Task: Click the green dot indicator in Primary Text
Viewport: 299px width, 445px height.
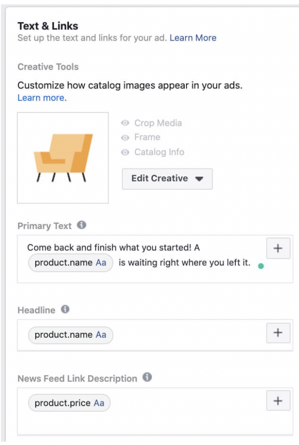Action: [x=261, y=266]
